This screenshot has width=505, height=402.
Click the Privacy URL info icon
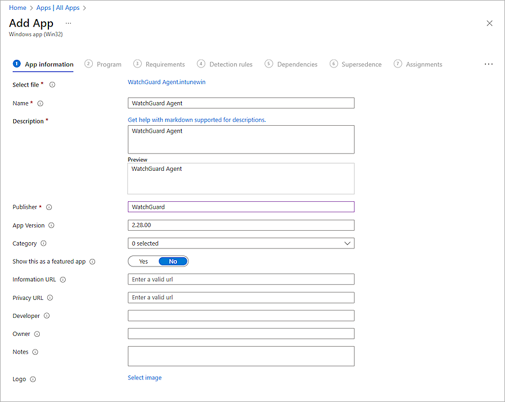click(50, 298)
